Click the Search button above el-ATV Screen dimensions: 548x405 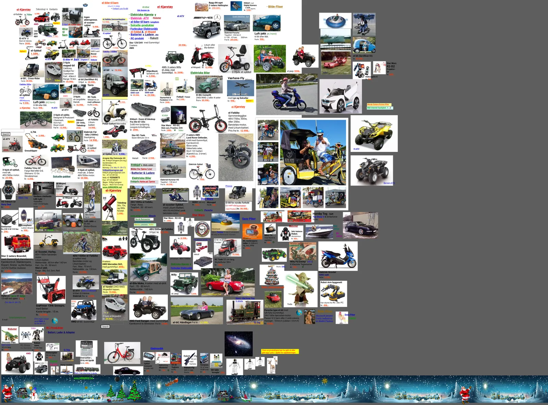click(x=6, y=134)
